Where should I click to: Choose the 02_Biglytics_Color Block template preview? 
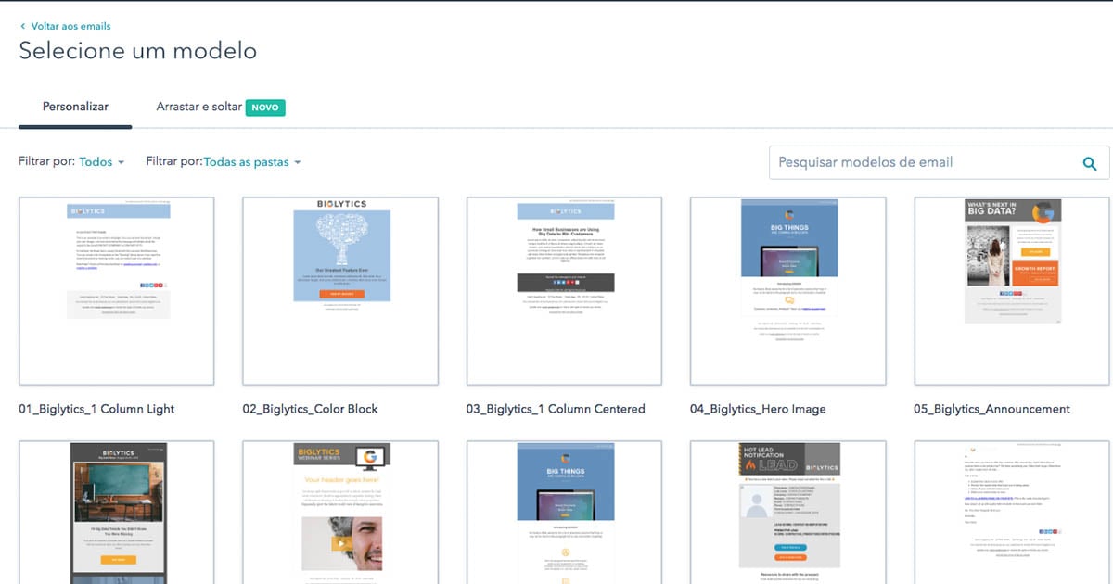coord(340,291)
